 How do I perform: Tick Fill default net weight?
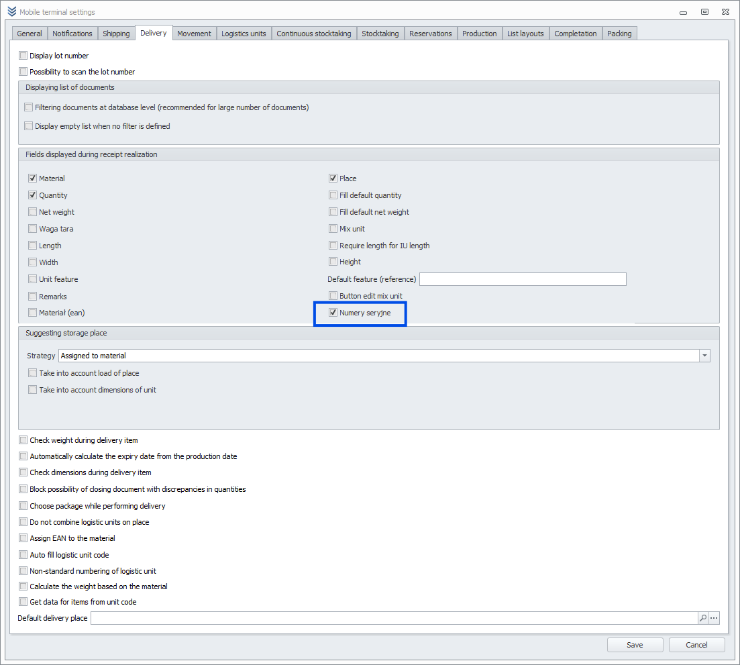[333, 212]
